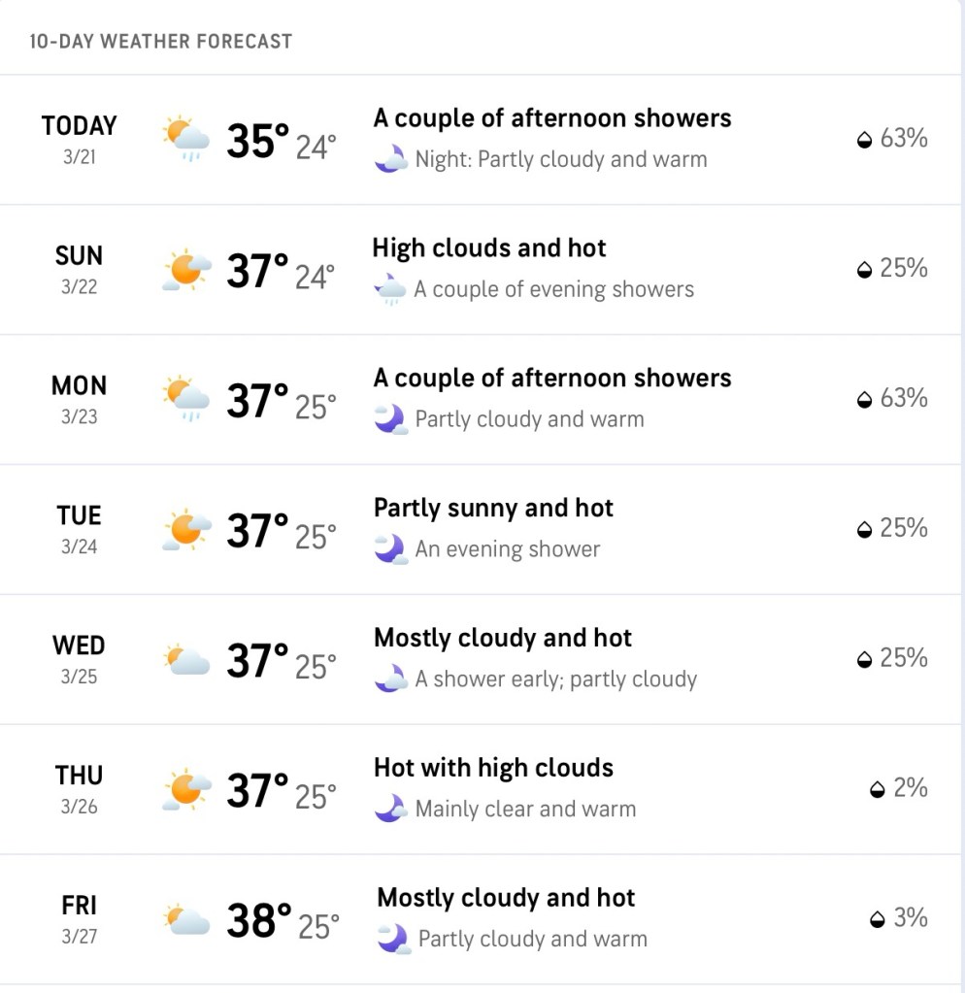Click Today's sun and rain cloud icon
Viewport: 965px width, 993px height.
pyautogui.click(x=186, y=139)
